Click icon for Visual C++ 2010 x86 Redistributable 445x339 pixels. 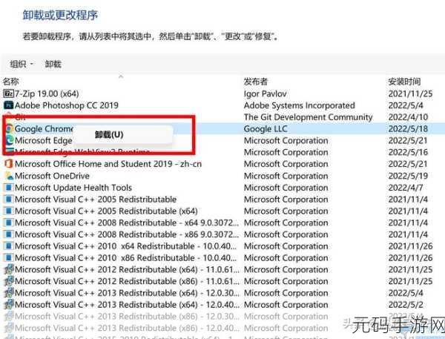pos(8,257)
